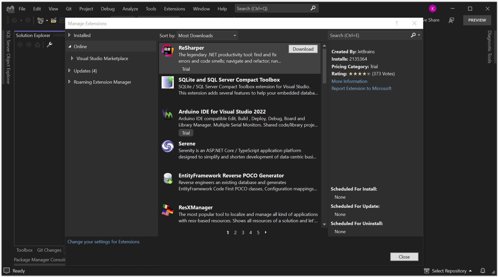Open the Git menu

[68, 9]
